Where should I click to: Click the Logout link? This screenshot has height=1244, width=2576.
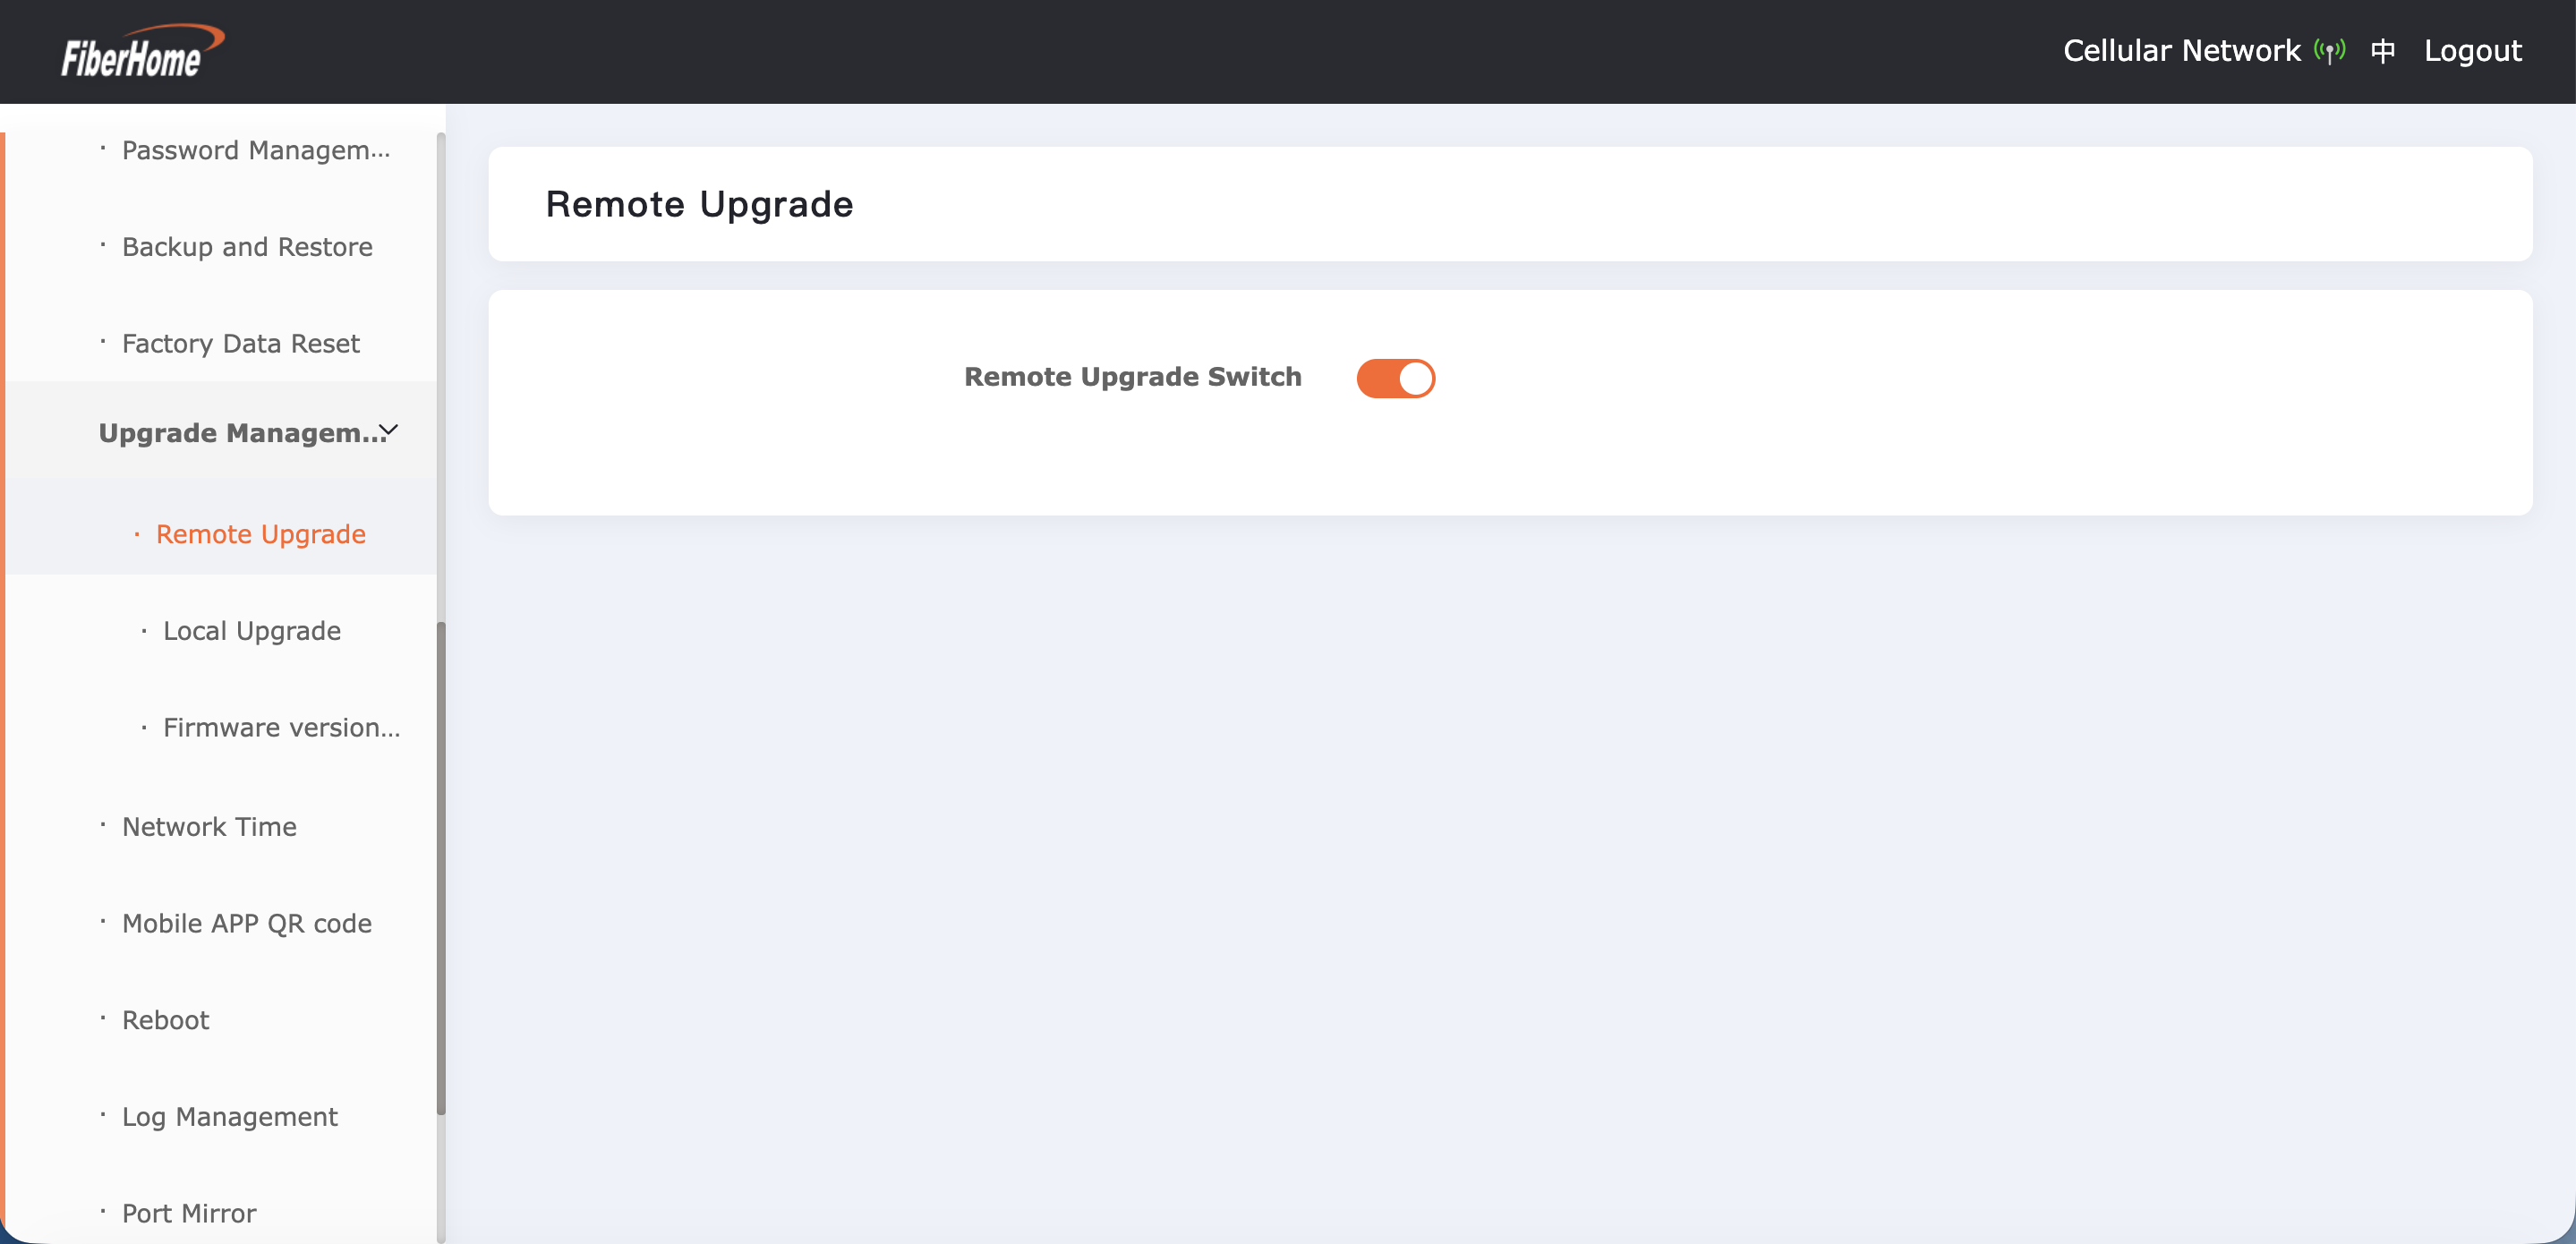coord(2472,51)
